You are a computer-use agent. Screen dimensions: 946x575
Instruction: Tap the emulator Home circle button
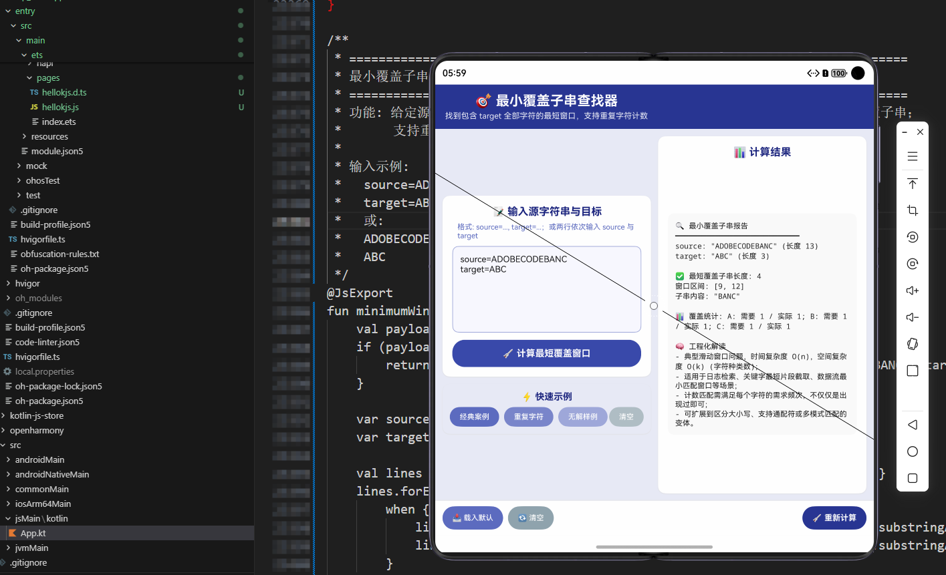[x=912, y=451]
